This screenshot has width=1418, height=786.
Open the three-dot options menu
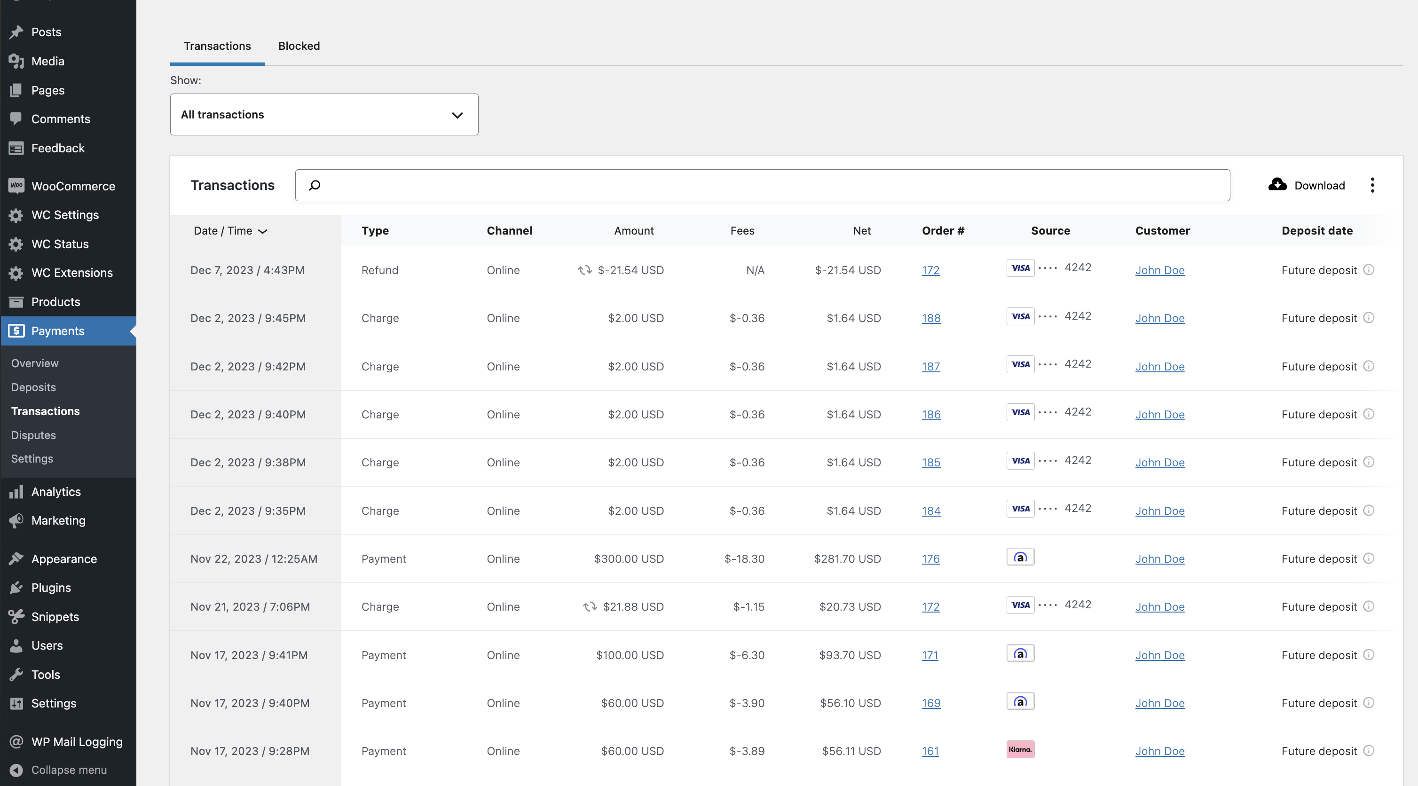[1372, 185]
